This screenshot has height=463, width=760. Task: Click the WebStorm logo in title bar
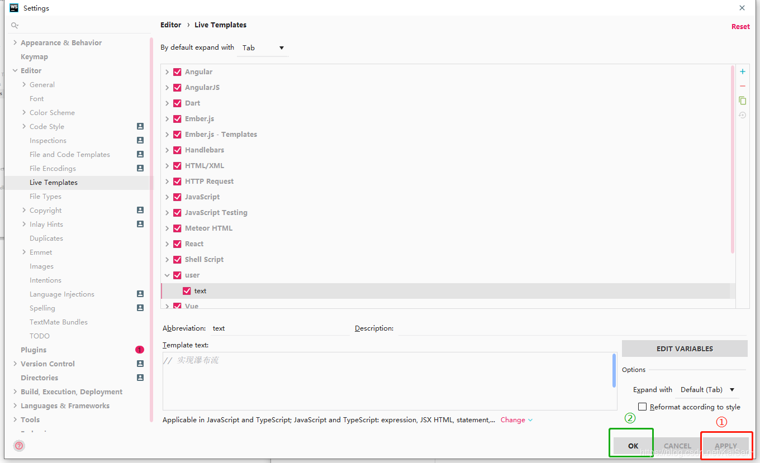(x=14, y=8)
